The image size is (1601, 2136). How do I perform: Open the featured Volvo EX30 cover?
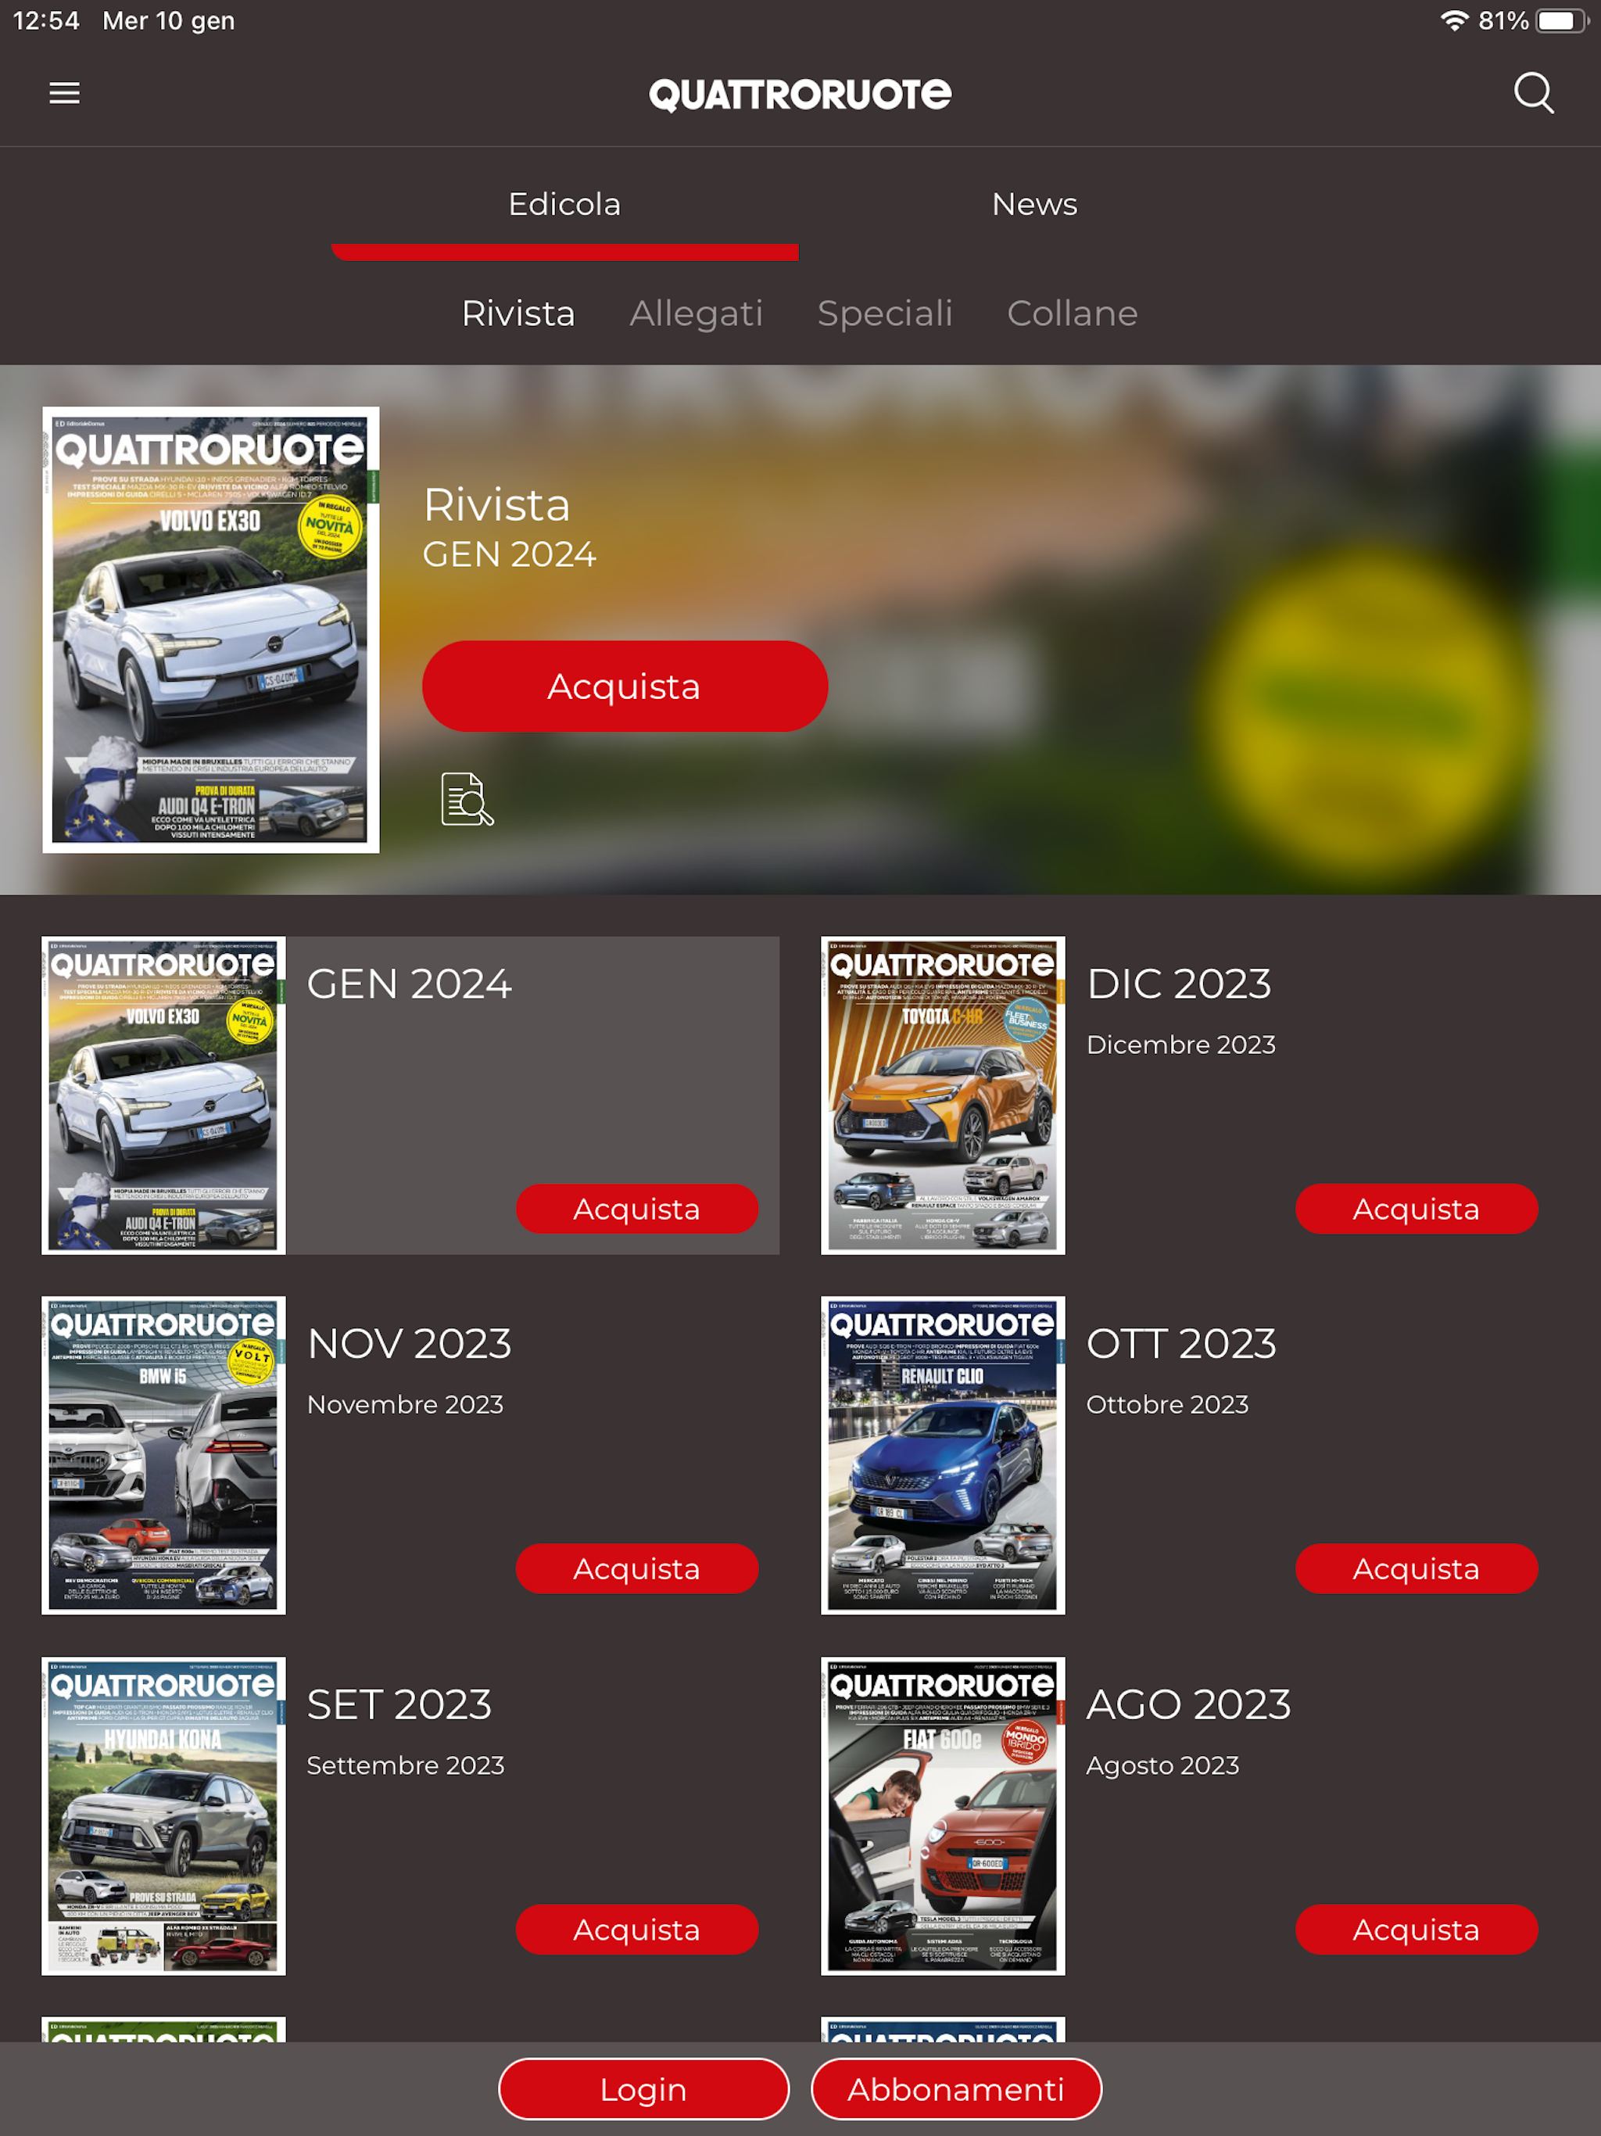[210, 629]
